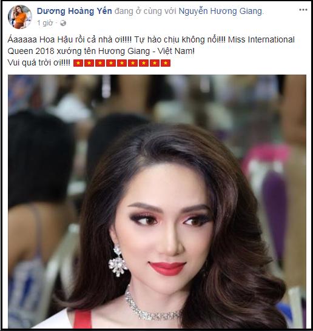
Task: Click the last Vietnam flag emoji
Action: click(166, 63)
